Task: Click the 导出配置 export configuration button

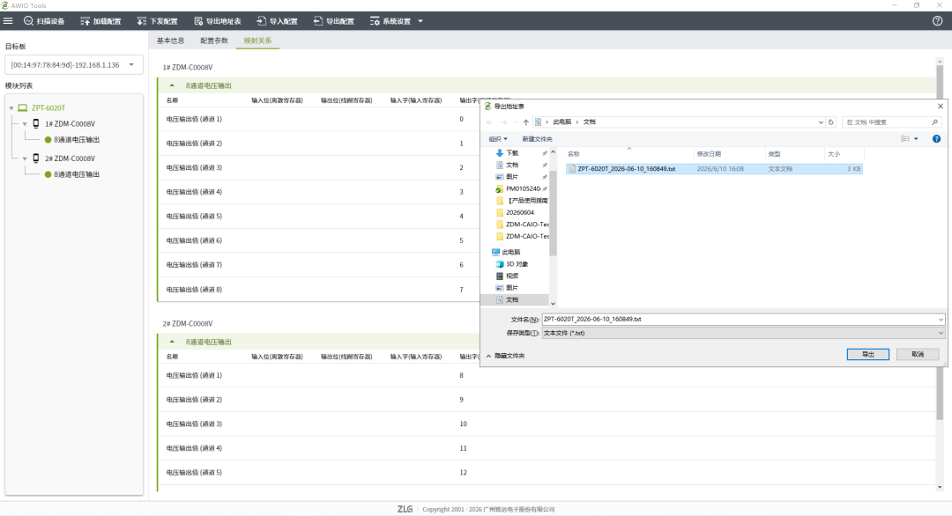Action: pos(333,21)
